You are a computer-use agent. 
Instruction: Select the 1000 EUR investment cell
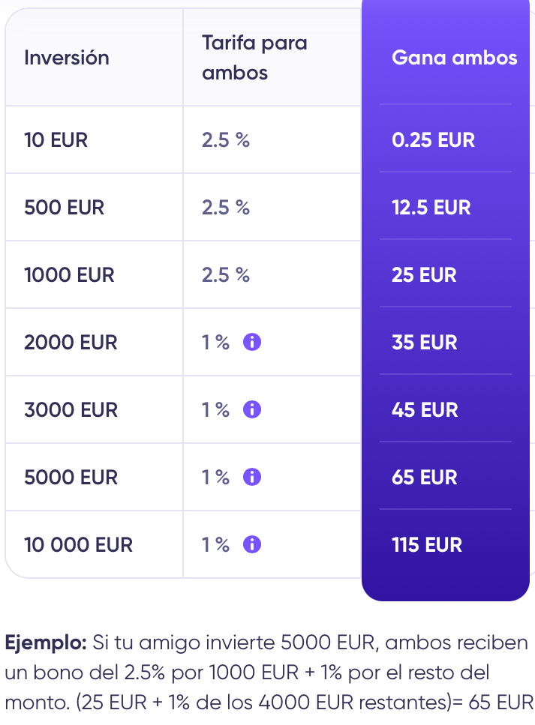pos(70,275)
